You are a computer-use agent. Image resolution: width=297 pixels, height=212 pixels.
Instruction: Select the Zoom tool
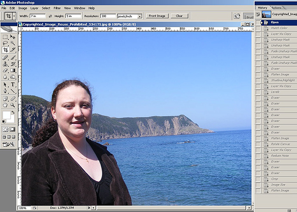point(12,105)
